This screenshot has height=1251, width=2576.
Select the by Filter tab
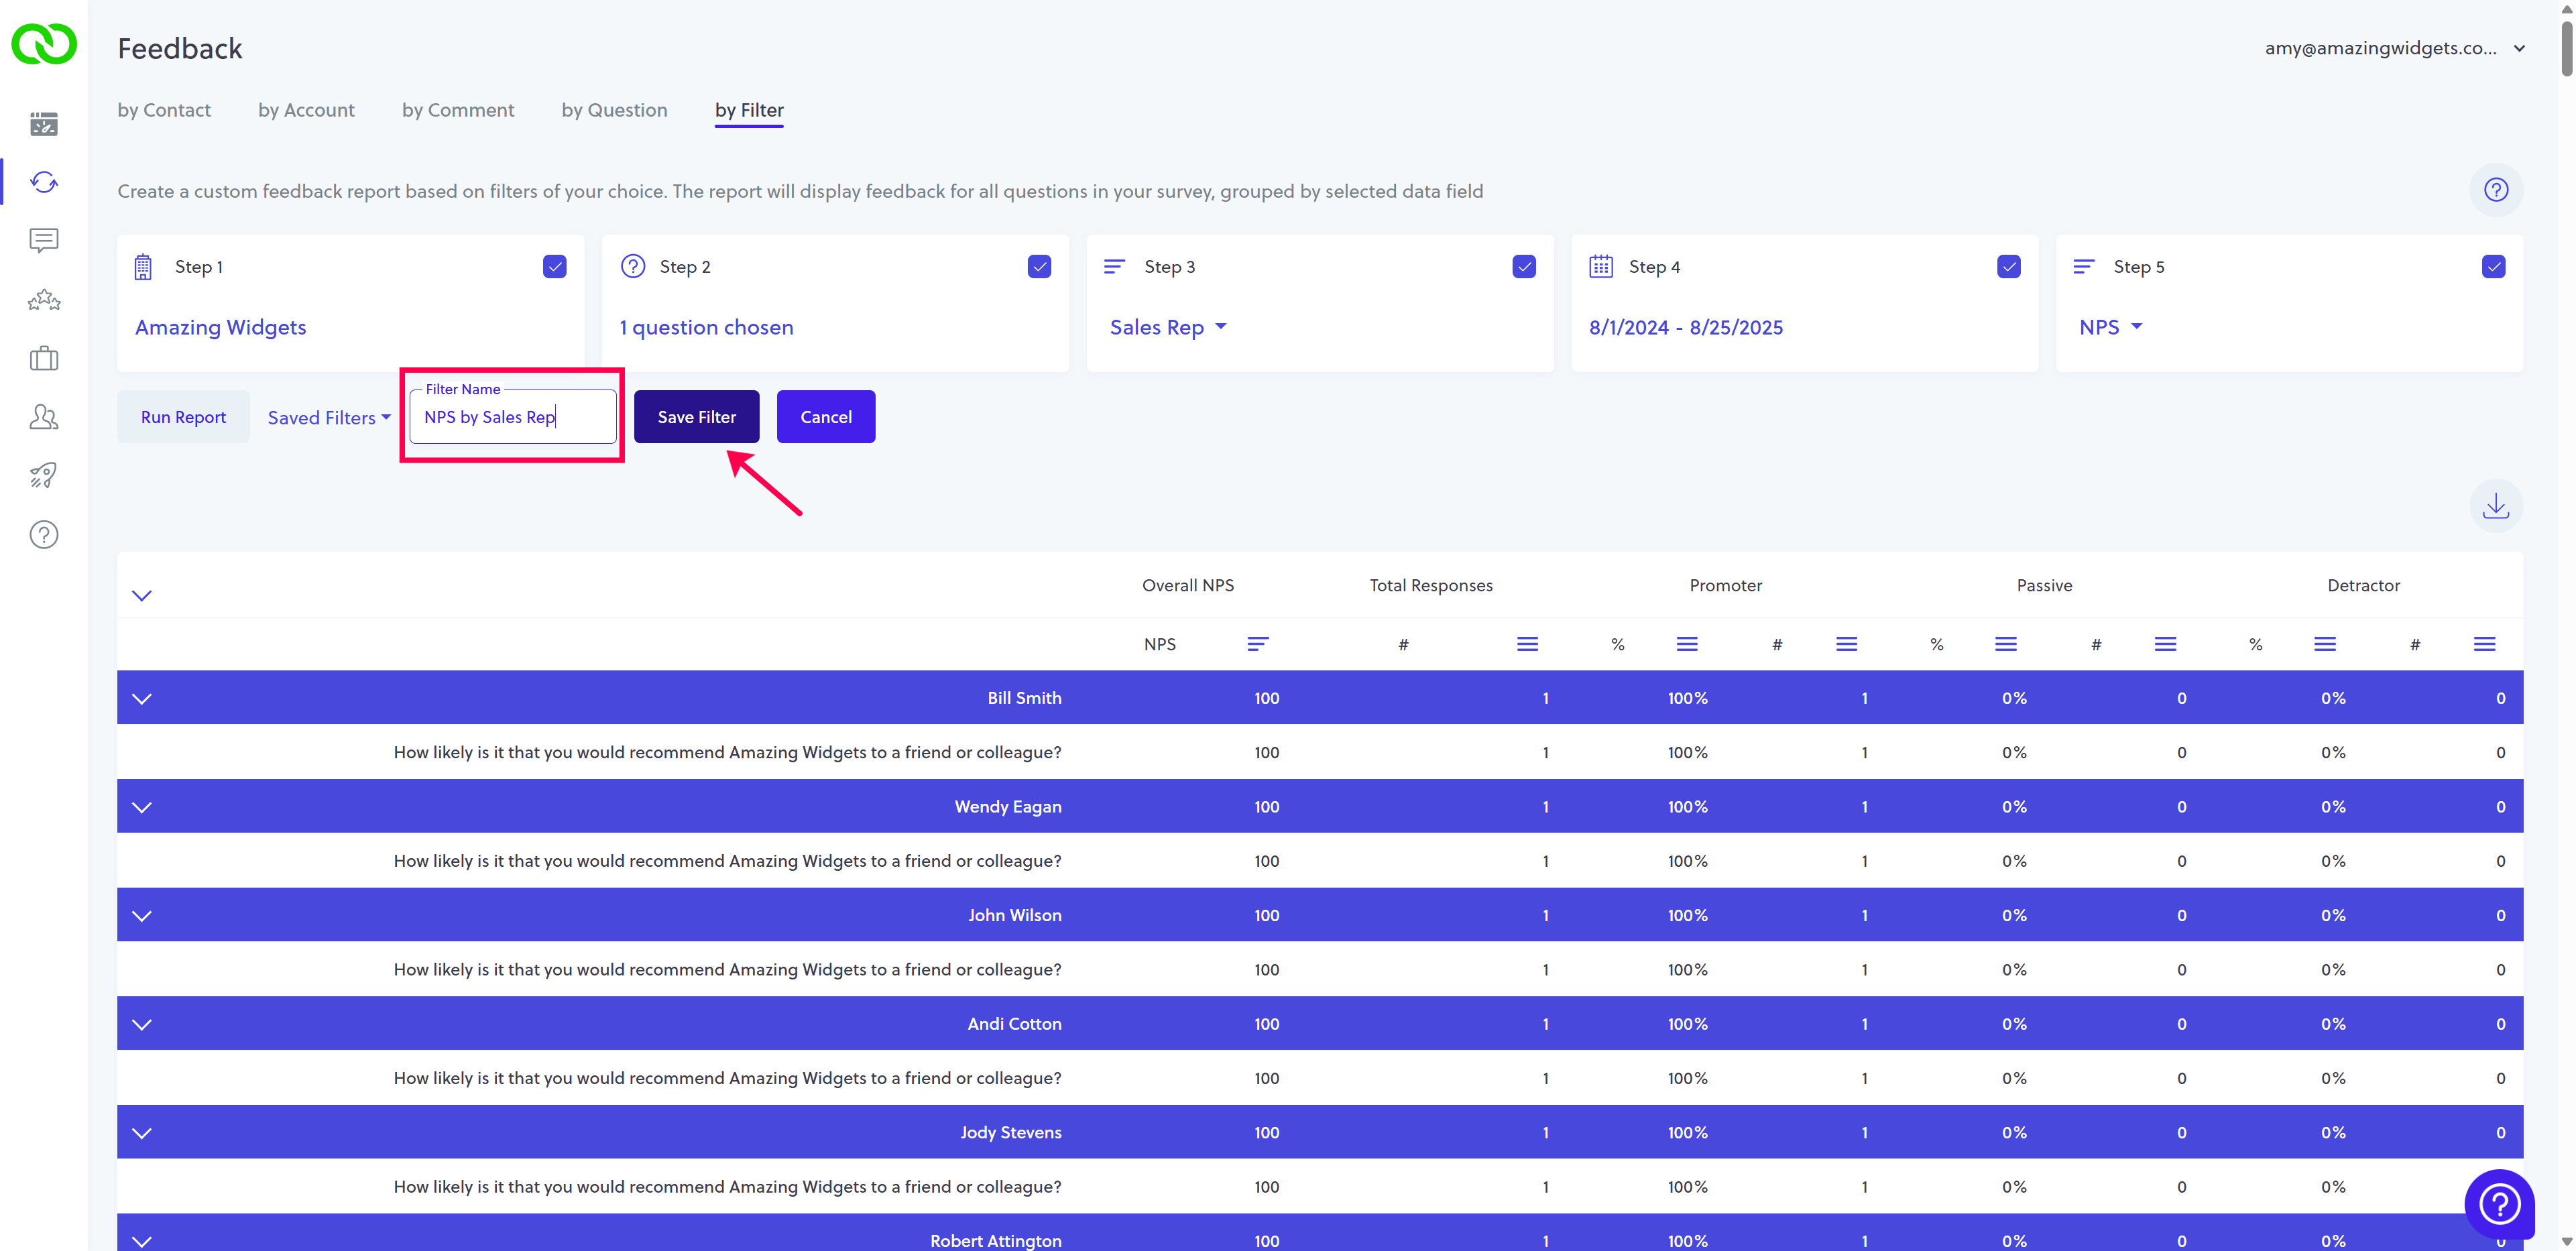(749, 110)
